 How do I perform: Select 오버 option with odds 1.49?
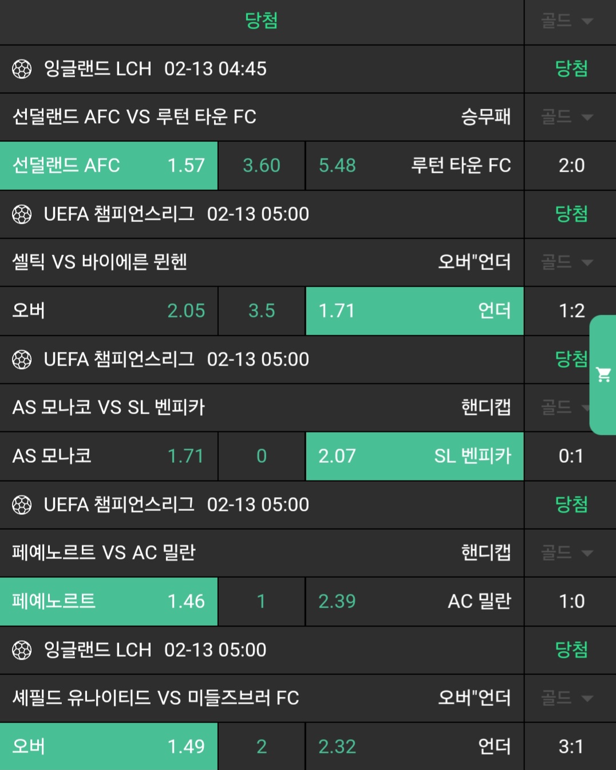pyautogui.click(x=109, y=747)
